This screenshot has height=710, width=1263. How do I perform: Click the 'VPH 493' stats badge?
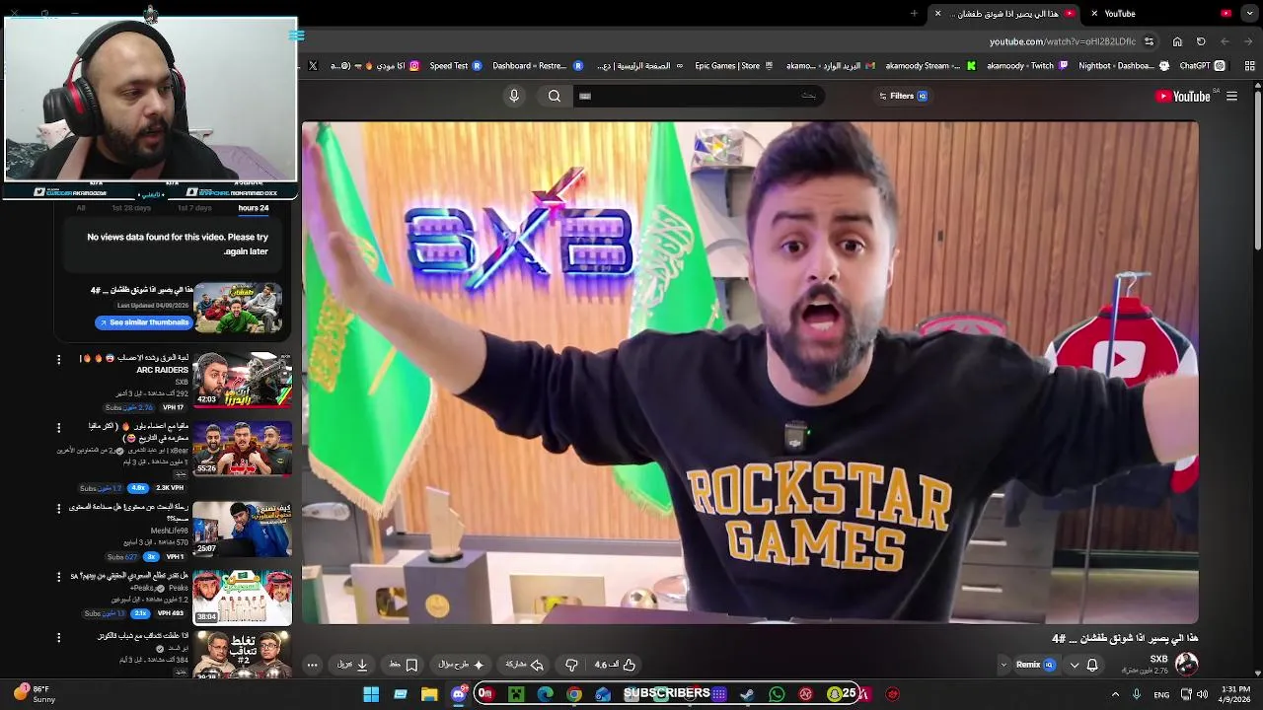[170, 613]
